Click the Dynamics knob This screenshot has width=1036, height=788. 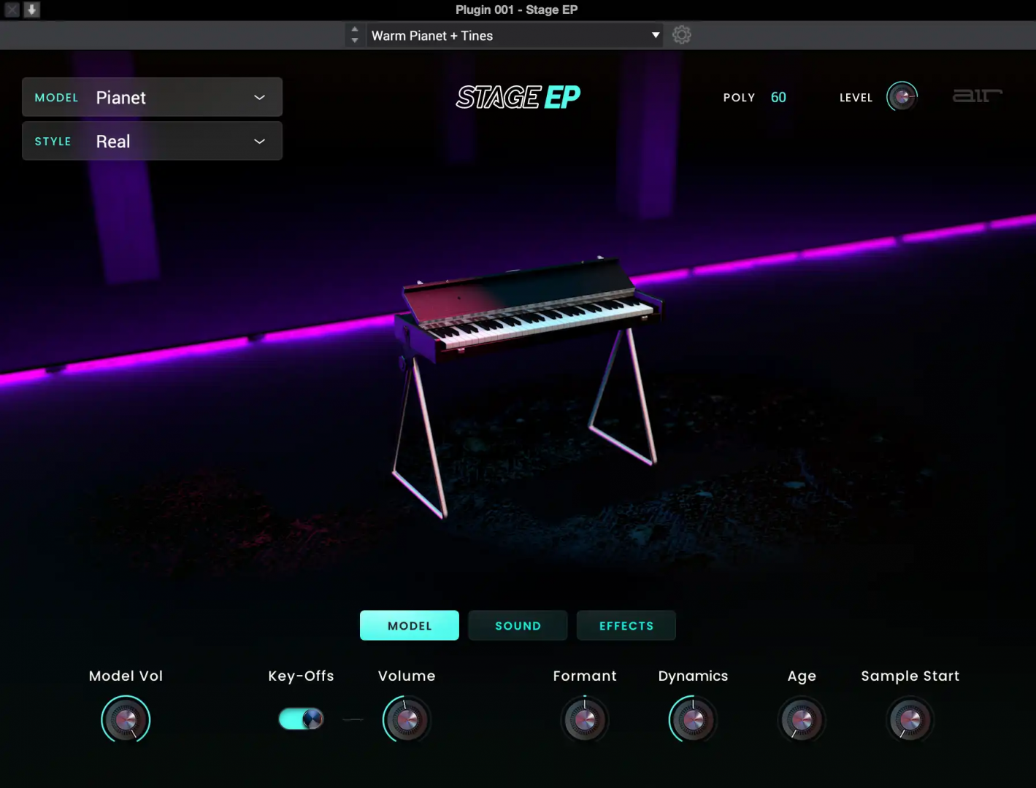tap(693, 720)
